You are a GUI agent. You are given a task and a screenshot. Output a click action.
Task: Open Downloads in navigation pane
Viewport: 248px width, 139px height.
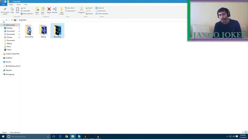click(x=10, y=31)
